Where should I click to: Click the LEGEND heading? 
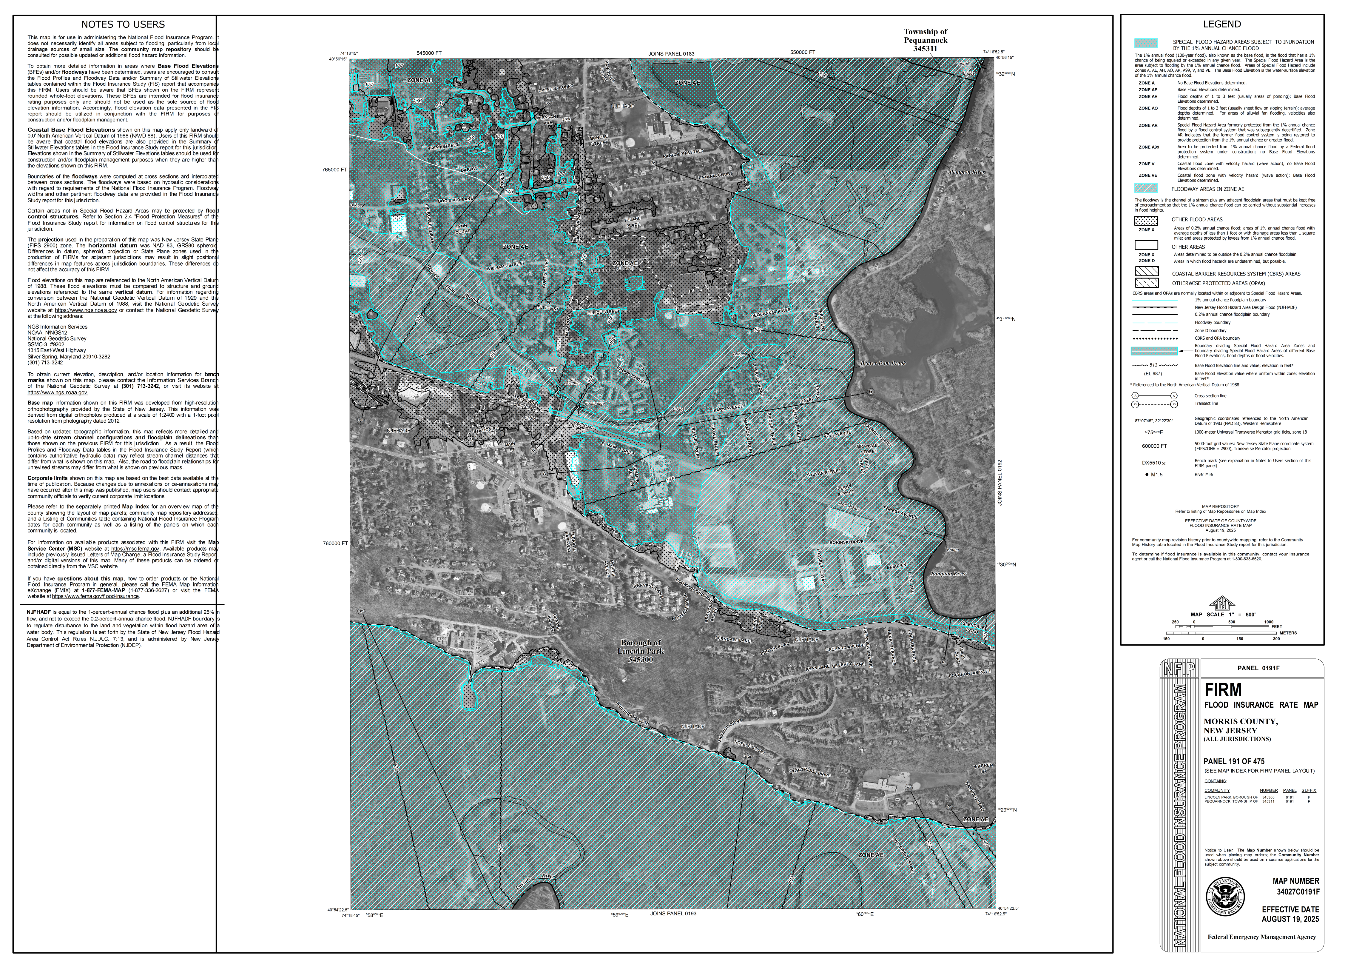(1222, 24)
